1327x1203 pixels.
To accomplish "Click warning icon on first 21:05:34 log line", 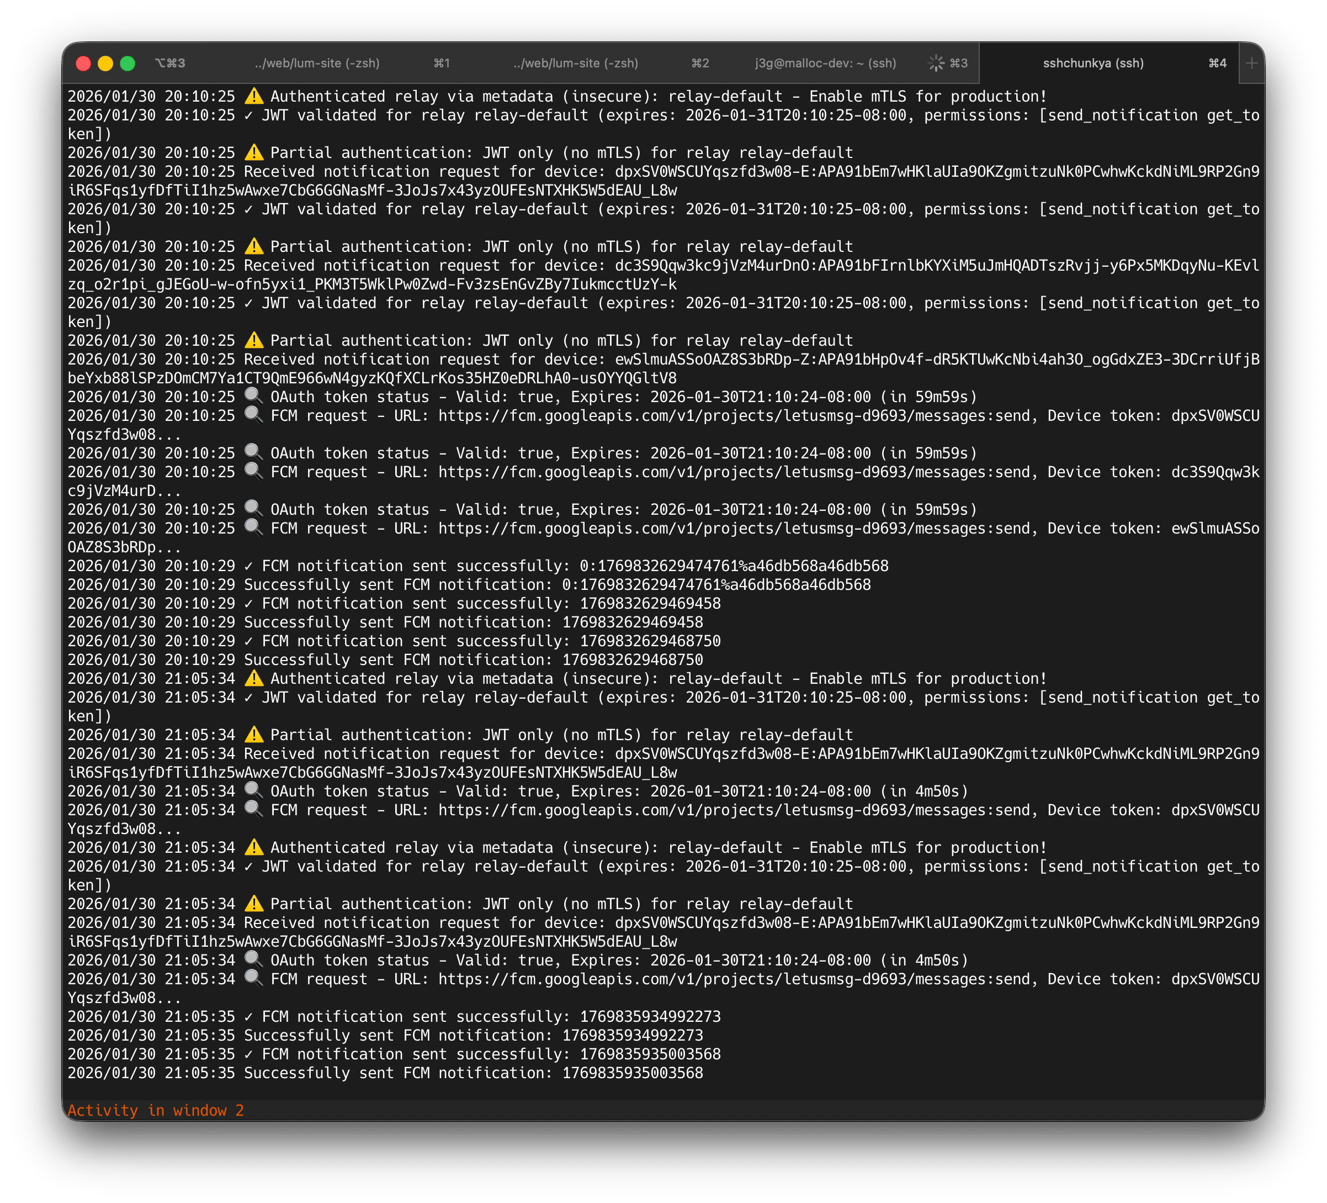I will 253,679.
